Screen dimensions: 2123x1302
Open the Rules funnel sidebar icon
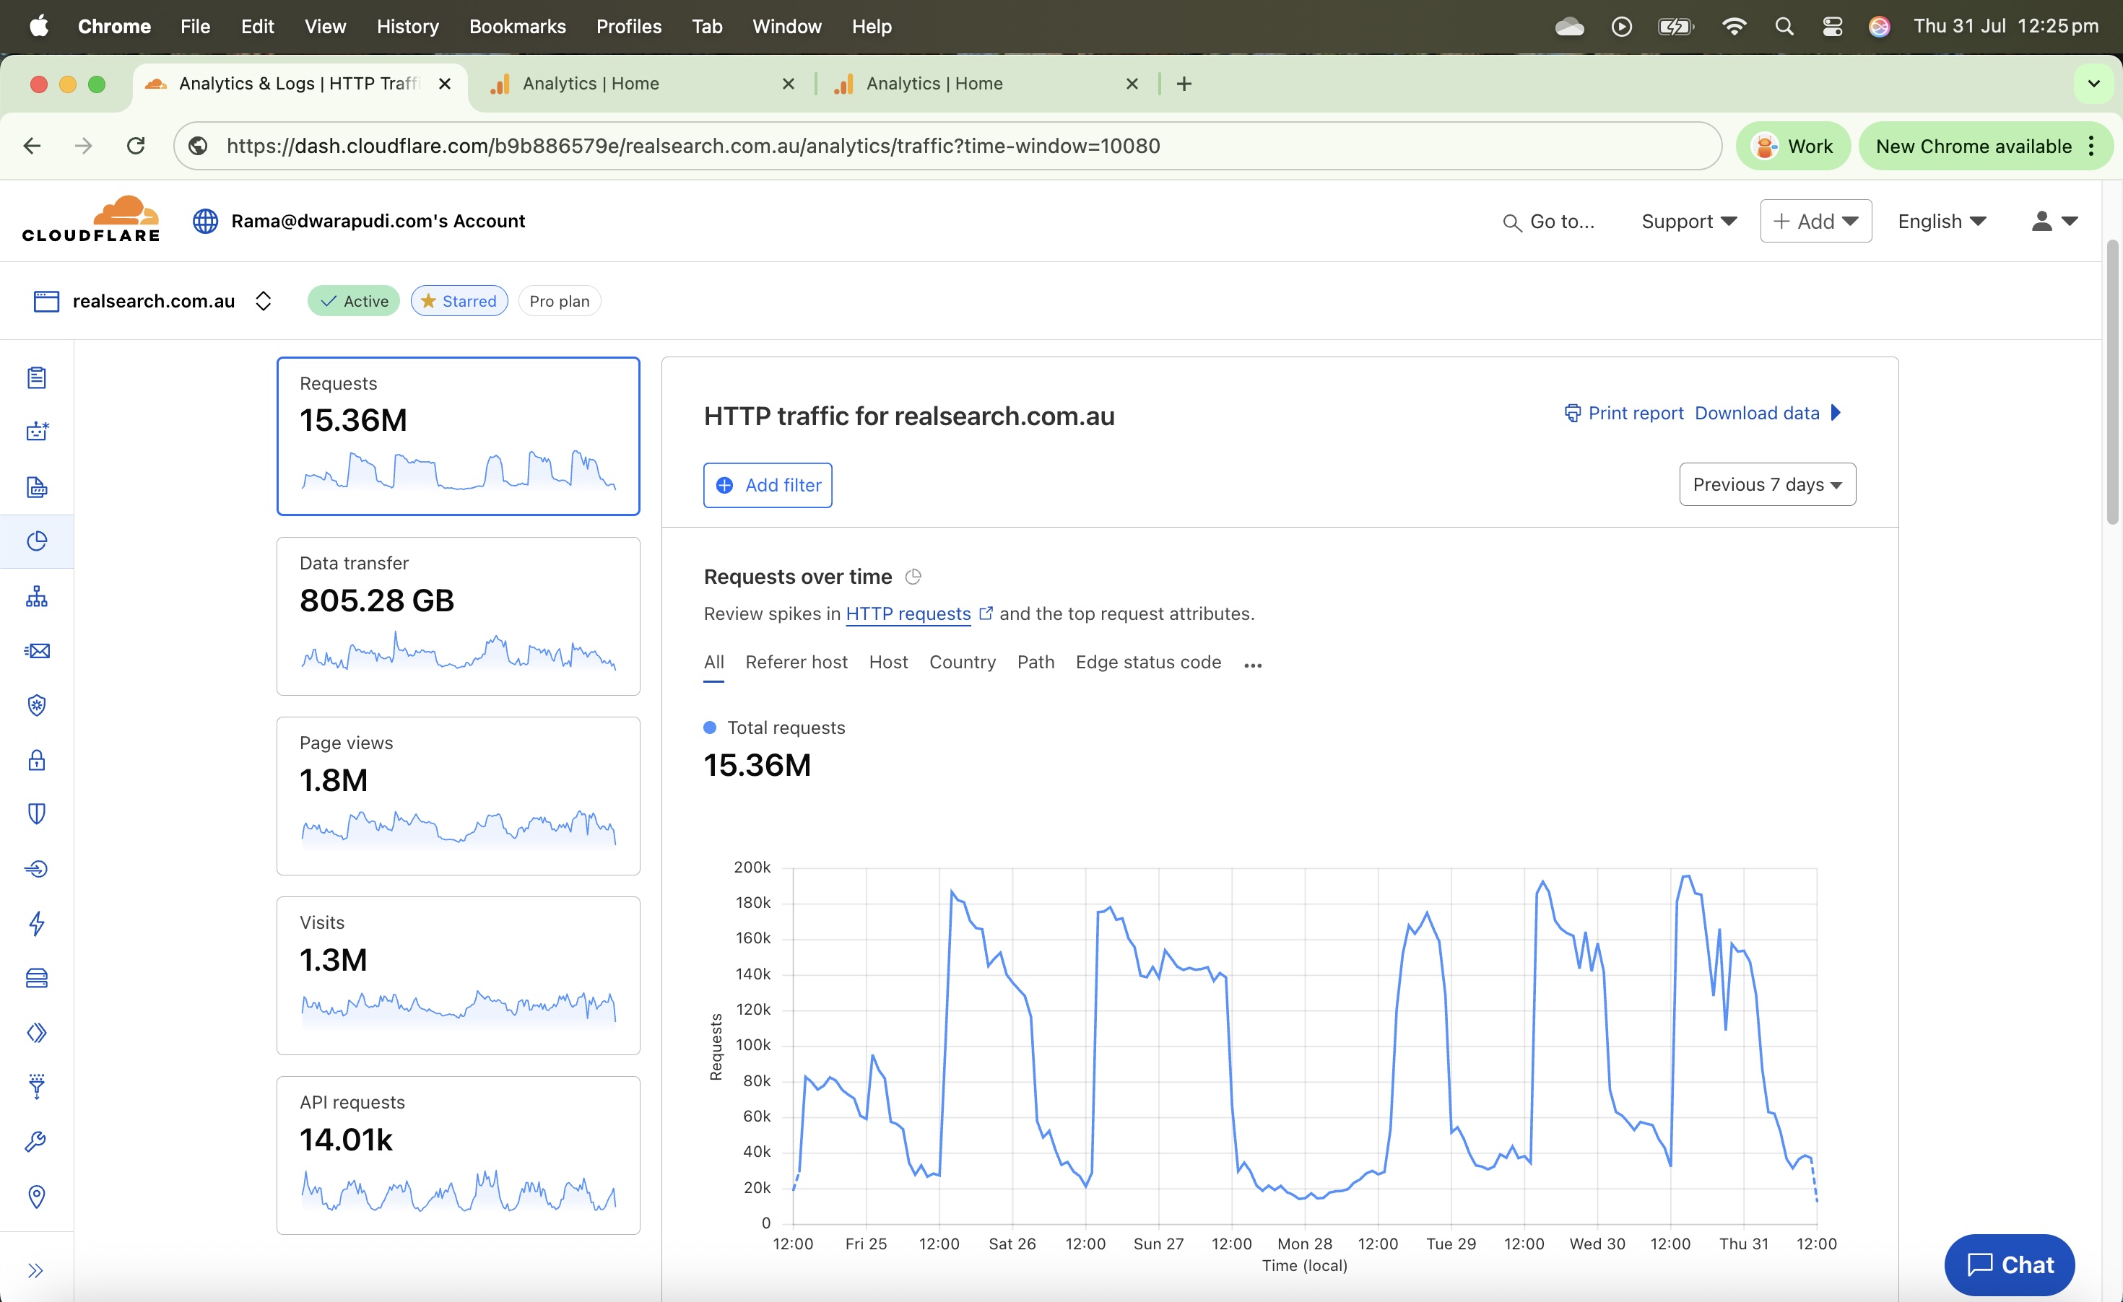tap(36, 1086)
